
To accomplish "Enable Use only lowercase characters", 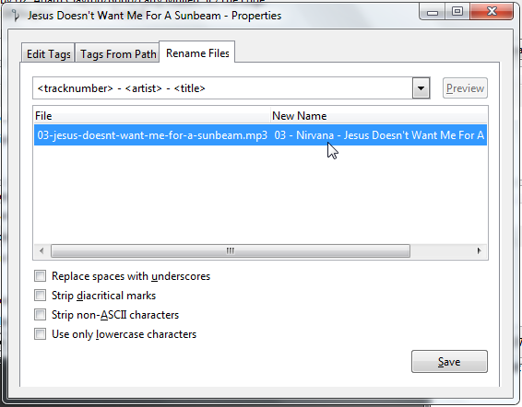I will (x=41, y=334).
